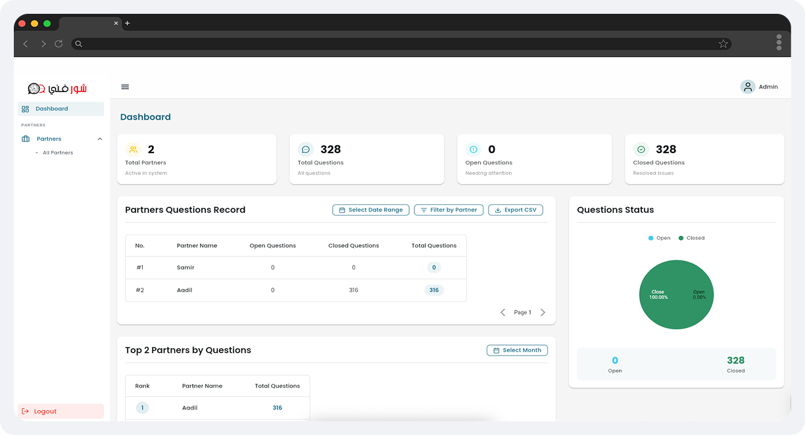805x435 pixels.
Task: Click the 316 total in Top Partners table
Action: 278,408
